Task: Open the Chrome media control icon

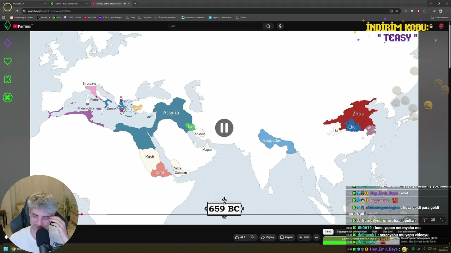Action: [x=434, y=11]
